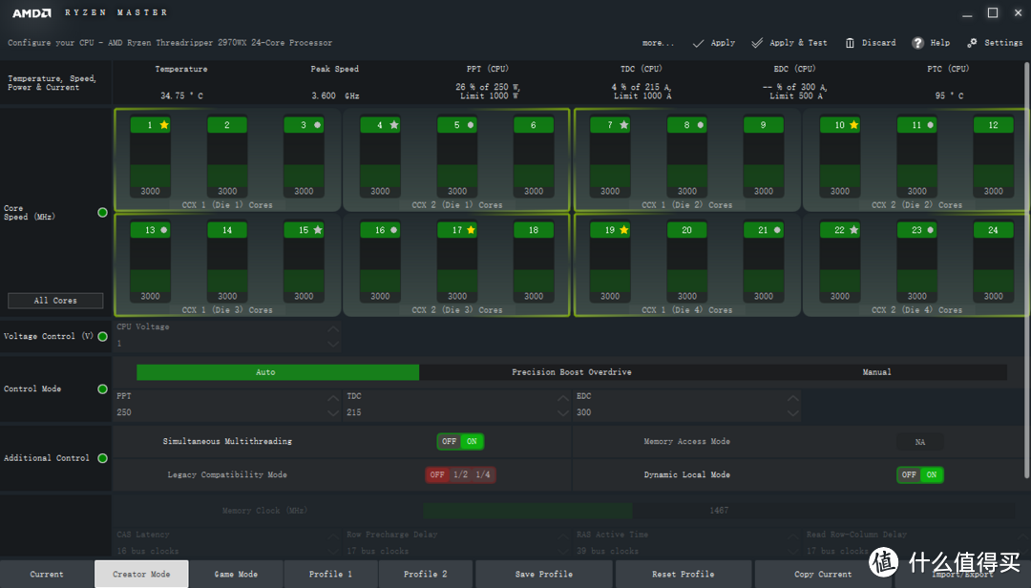The height and width of the screenshot is (588, 1031).
Task: Select Precision Boost Overdrive mode
Action: pyautogui.click(x=572, y=372)
